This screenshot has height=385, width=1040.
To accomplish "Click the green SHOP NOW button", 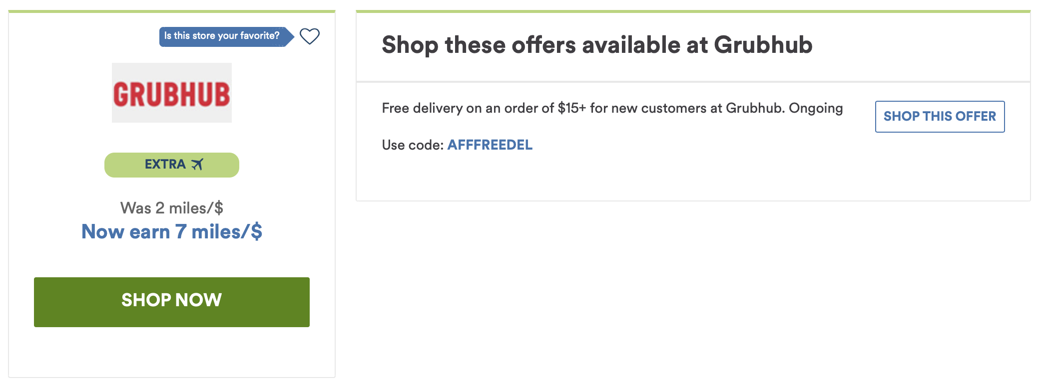I will point(172,302).
